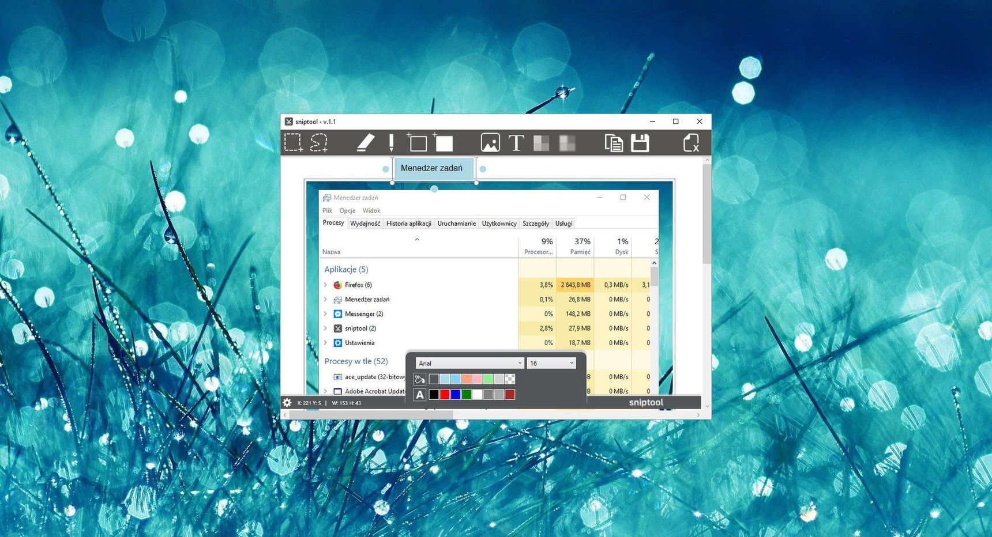
Task: Click the handle right of the text box
Action: pos(483,169)
